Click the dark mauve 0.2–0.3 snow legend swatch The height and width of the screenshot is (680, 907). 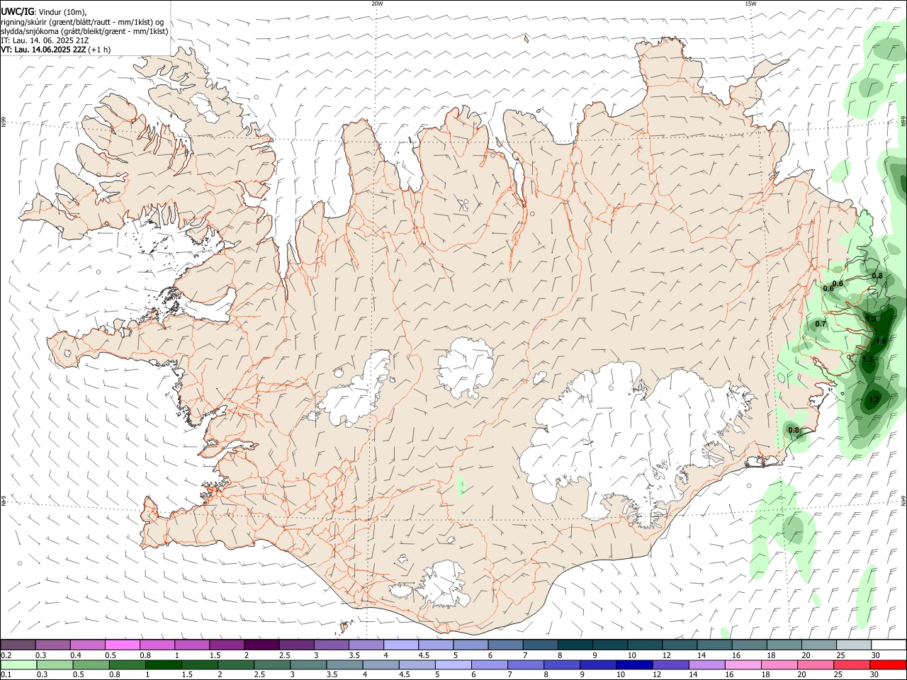18,645
